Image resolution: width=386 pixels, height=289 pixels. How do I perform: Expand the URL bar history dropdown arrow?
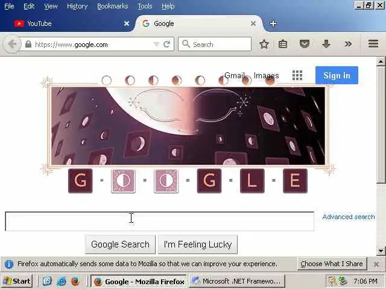(x=156, y=44)
